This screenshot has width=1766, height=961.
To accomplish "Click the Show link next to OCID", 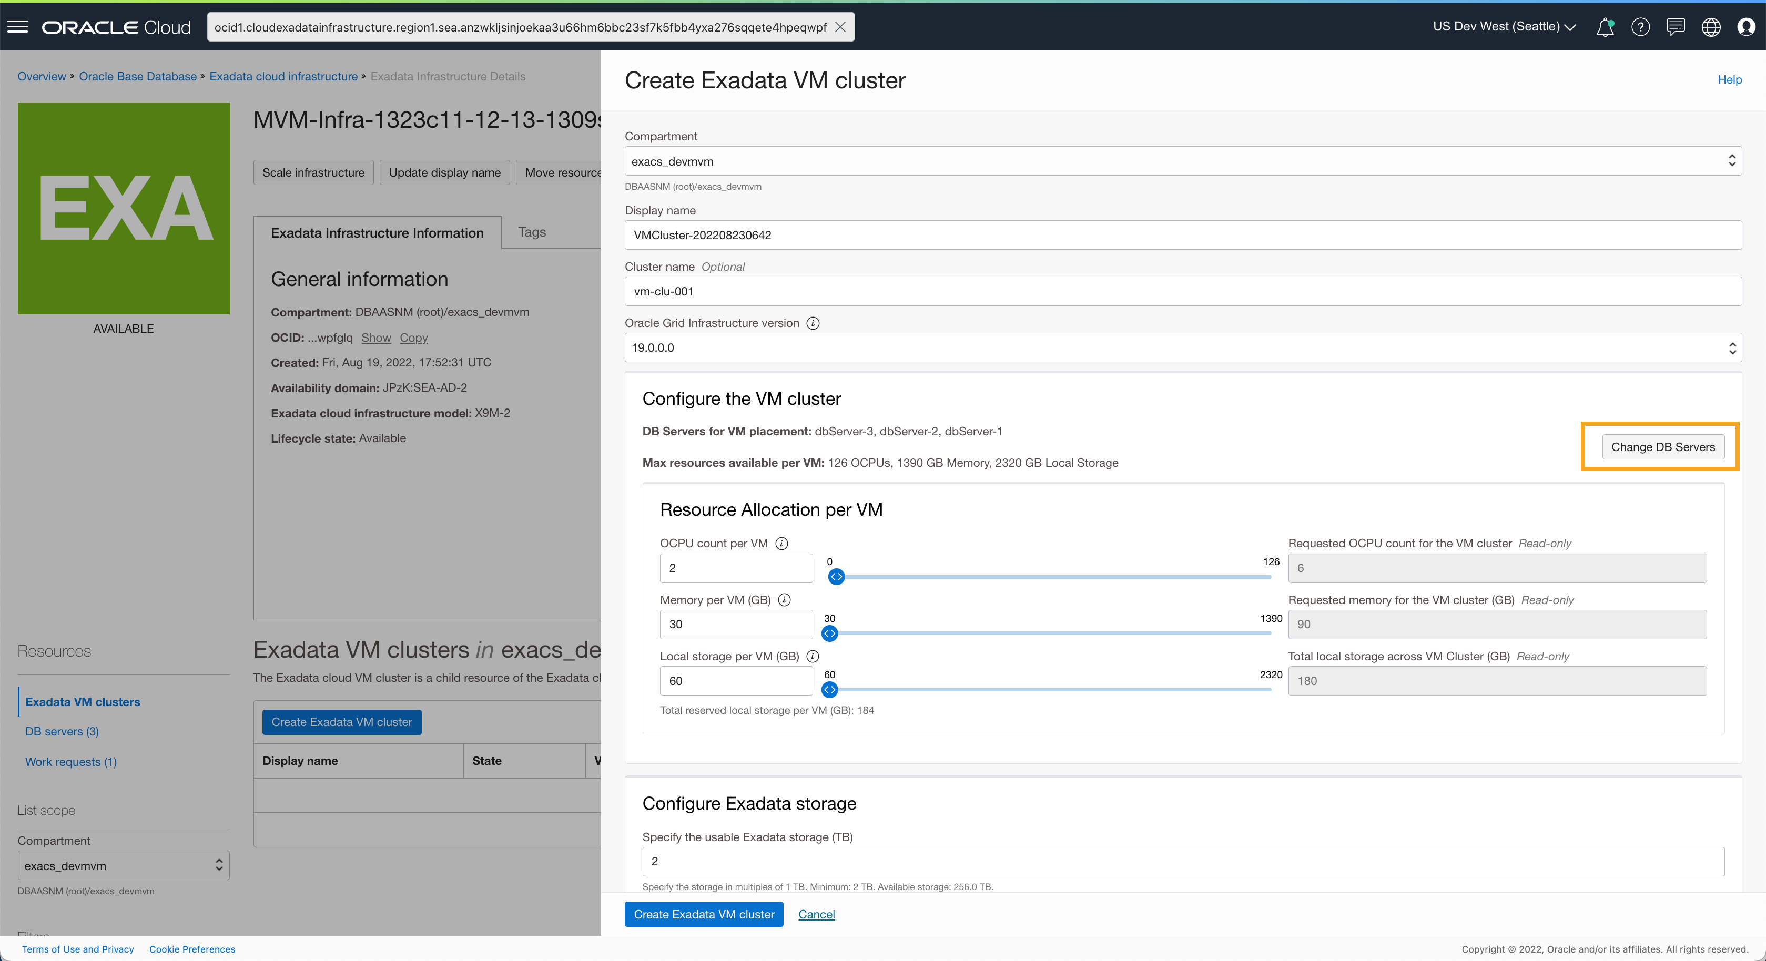I will tap(375, 337).
